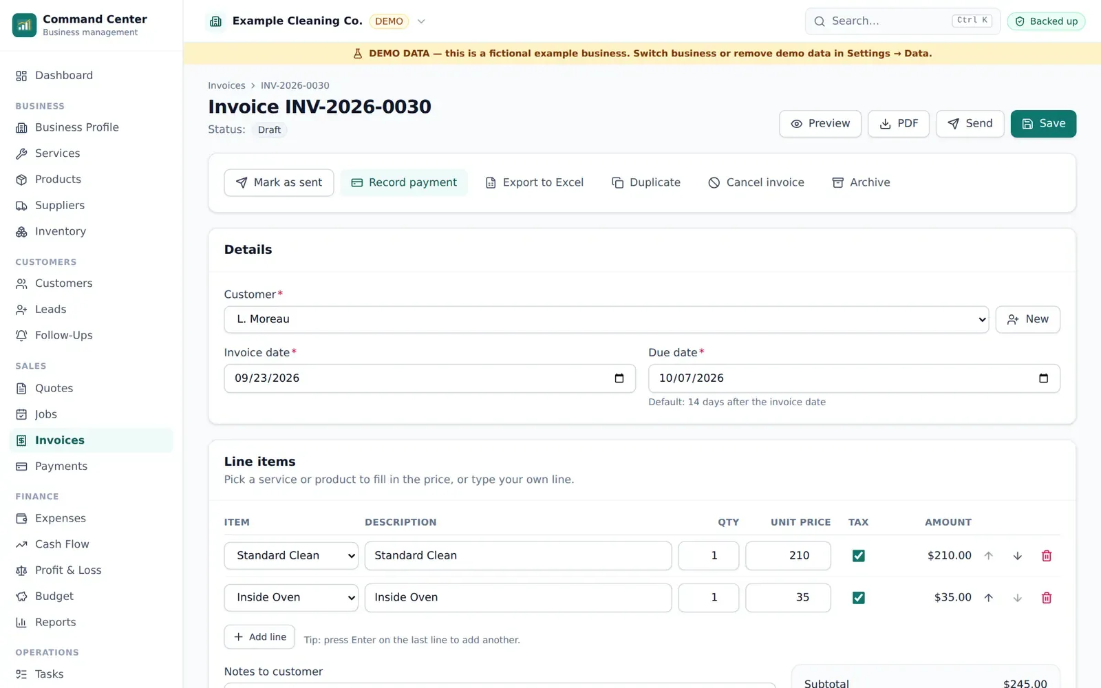Open Inventory page
This screenshot has height=688, width=1101.
pyautogui.click(x=91, y=232)
